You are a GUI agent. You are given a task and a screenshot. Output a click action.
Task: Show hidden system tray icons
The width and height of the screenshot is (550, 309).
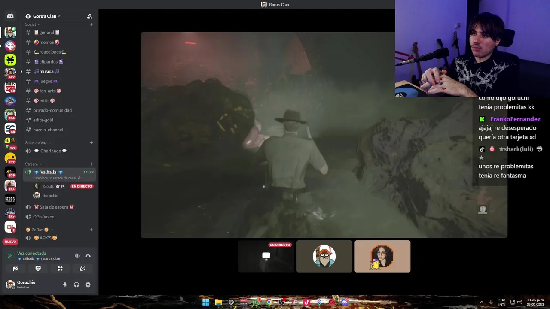pyautogui.click(x=482, y=302)
